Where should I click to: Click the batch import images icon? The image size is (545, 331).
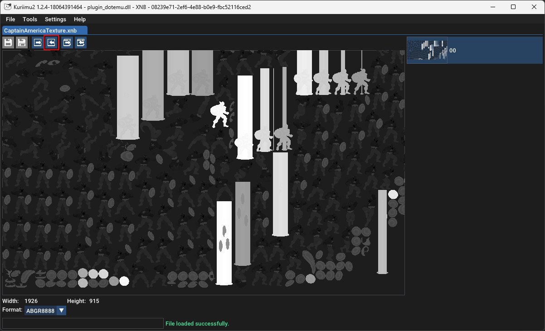81,43
